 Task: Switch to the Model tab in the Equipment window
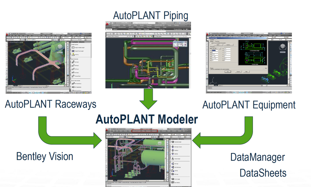pyautogui.click(x=216, y=85)
